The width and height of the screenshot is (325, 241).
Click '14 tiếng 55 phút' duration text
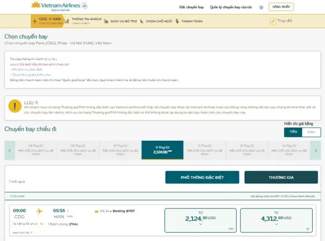pos(25,224)
